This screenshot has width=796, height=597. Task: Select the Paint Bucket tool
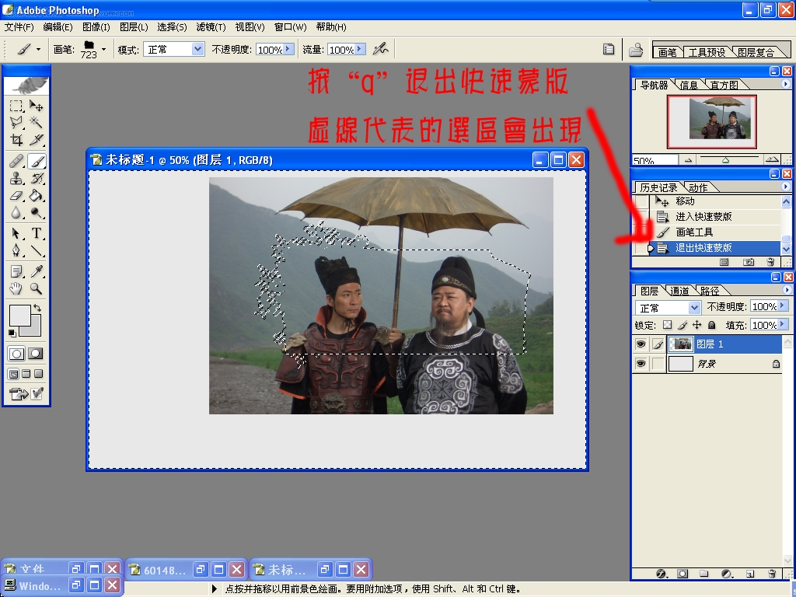click(36, 195)
